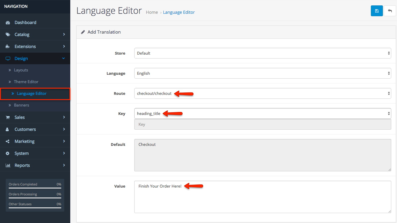Screen dimensions: 397x223
Task: Open the Extensions menu
Action: pyautogui.click(x=35, y=47)
